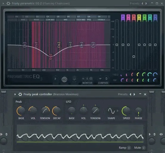Click the LFO SPEED knob
Screen dimensions: 165x153
[x=126, y=111]
